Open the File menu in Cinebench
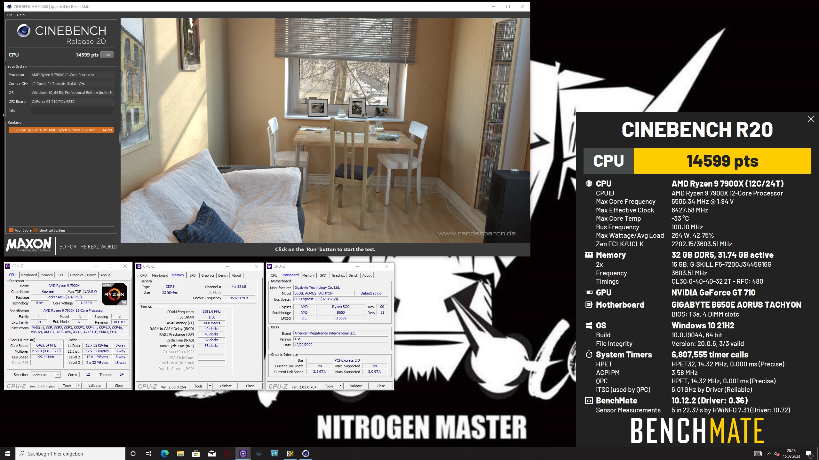 pyautogui.click(x=10, y=15)
